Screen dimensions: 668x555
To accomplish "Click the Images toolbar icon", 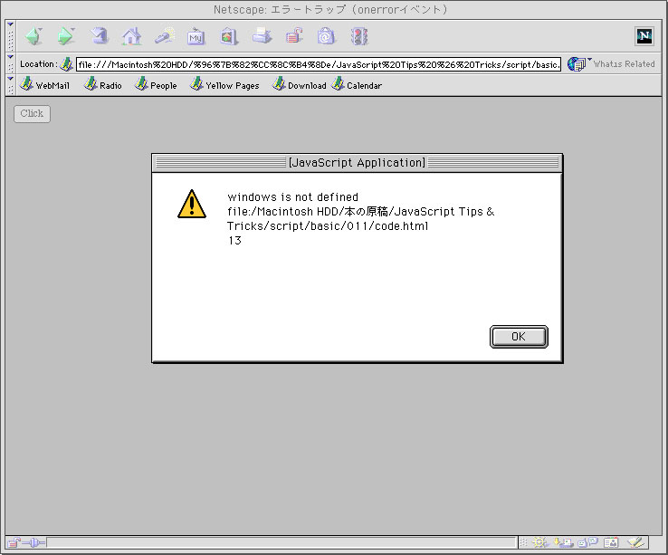I will coord(228,36).
